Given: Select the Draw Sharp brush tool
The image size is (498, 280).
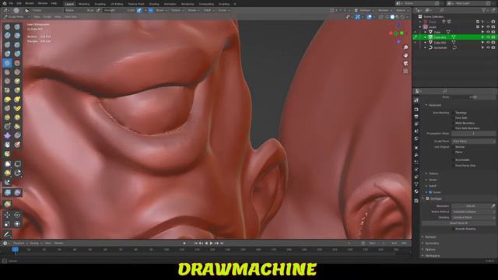Looking at the screenshot, I should (x=17, y=27).
